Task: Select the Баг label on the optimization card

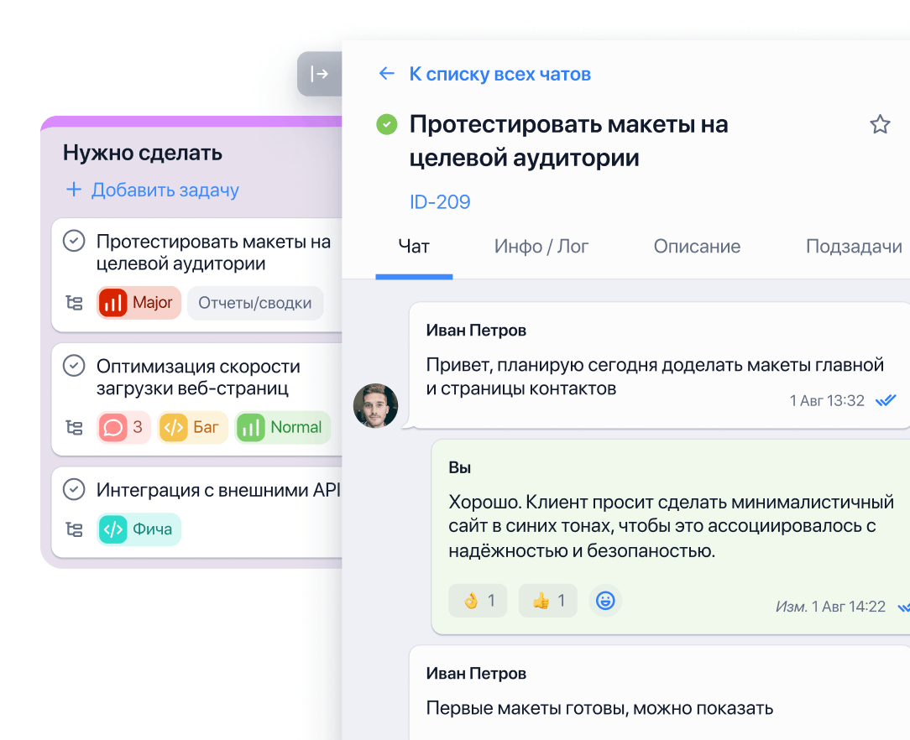Action: point(192,427)
